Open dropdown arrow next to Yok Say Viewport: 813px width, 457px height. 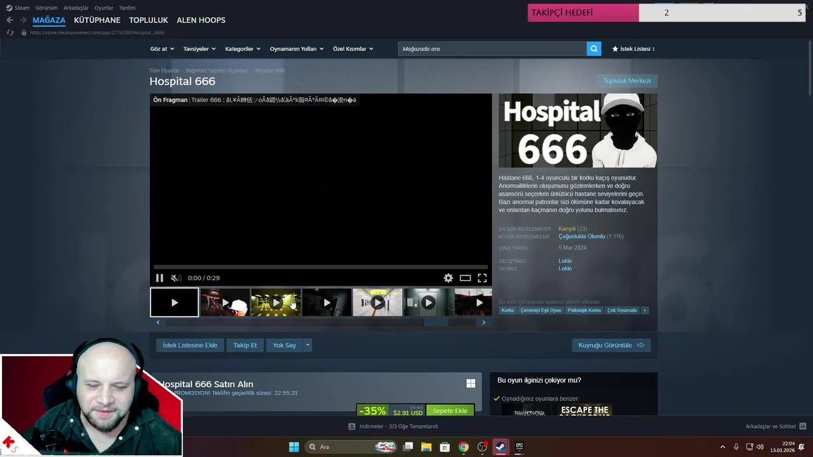coord(307,345)
